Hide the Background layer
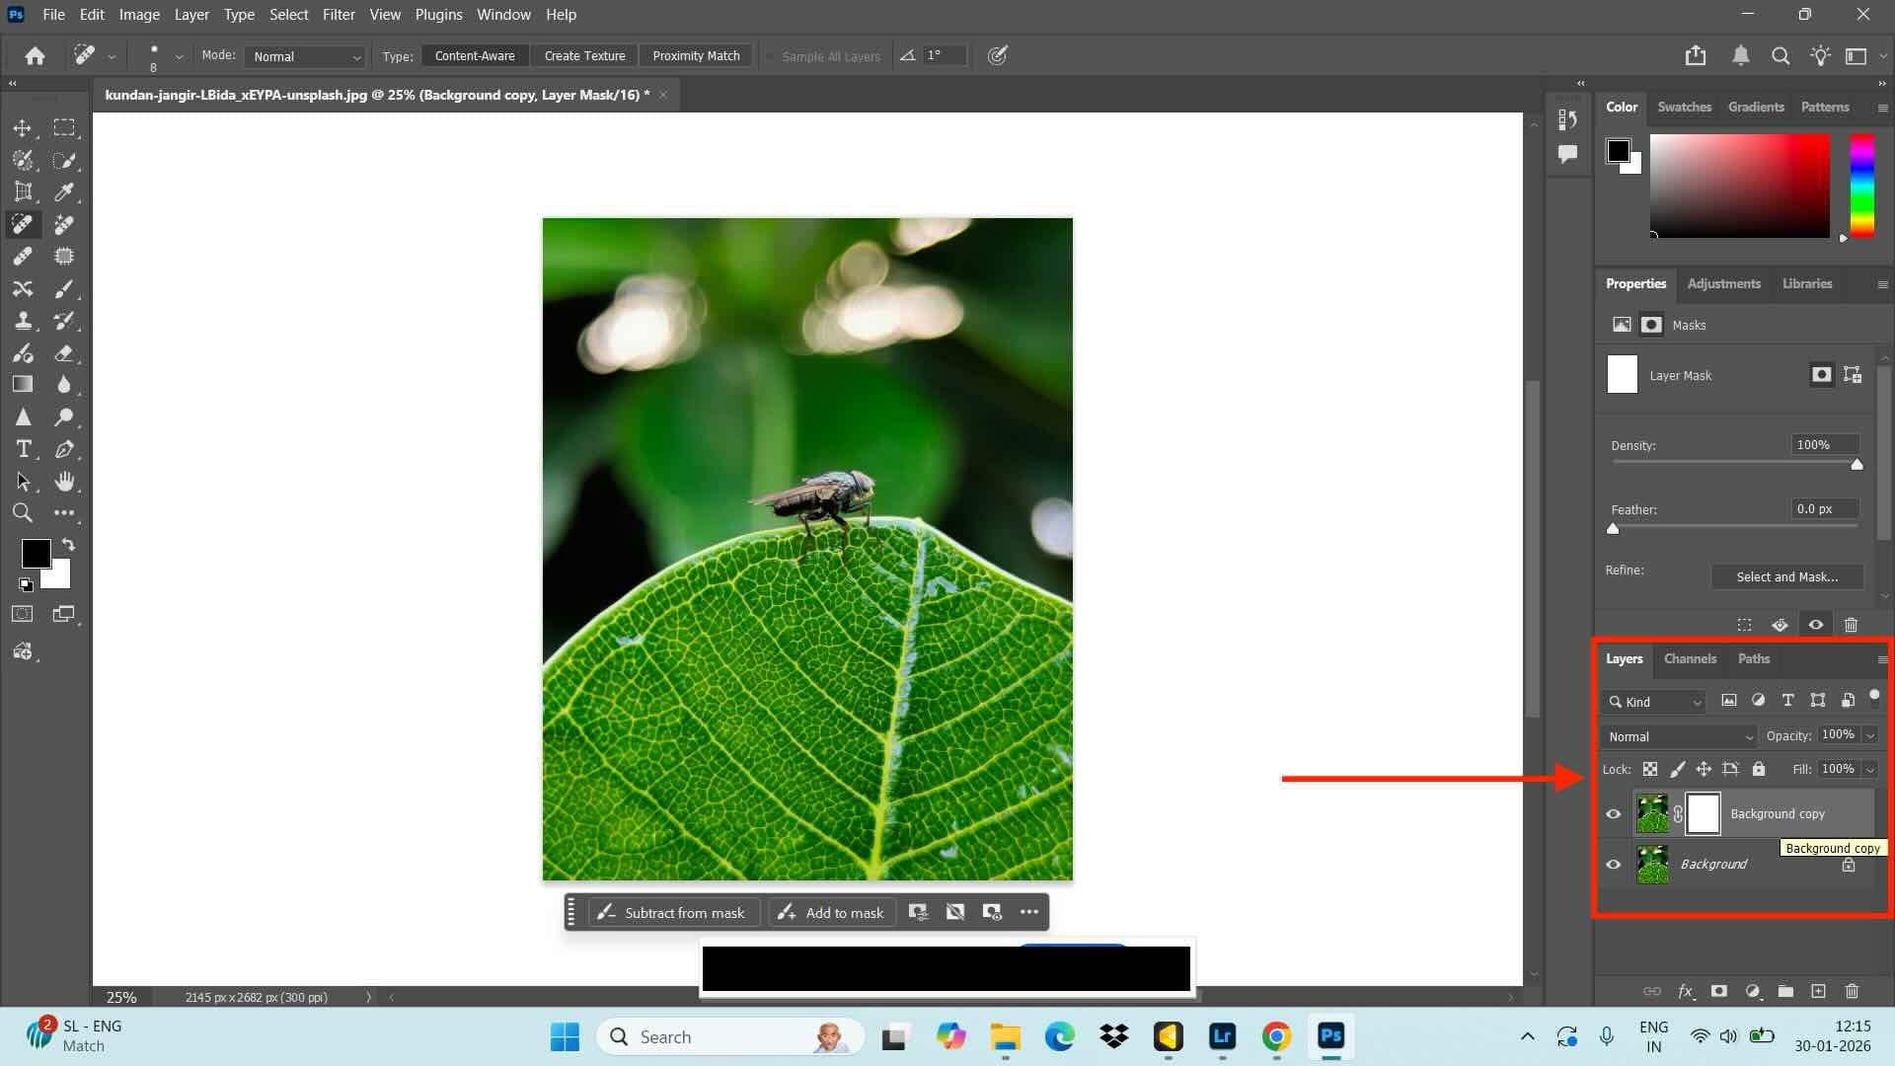Screen dimensions: 1895x1066 click(x=1614, y=864)
